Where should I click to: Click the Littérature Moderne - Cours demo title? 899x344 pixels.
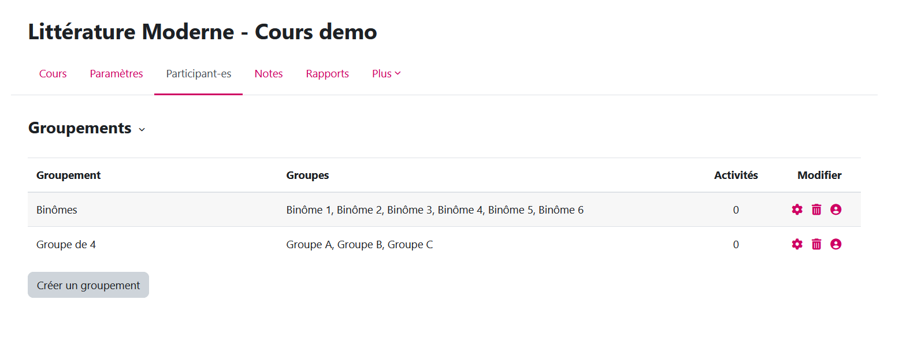pos(202,32)
